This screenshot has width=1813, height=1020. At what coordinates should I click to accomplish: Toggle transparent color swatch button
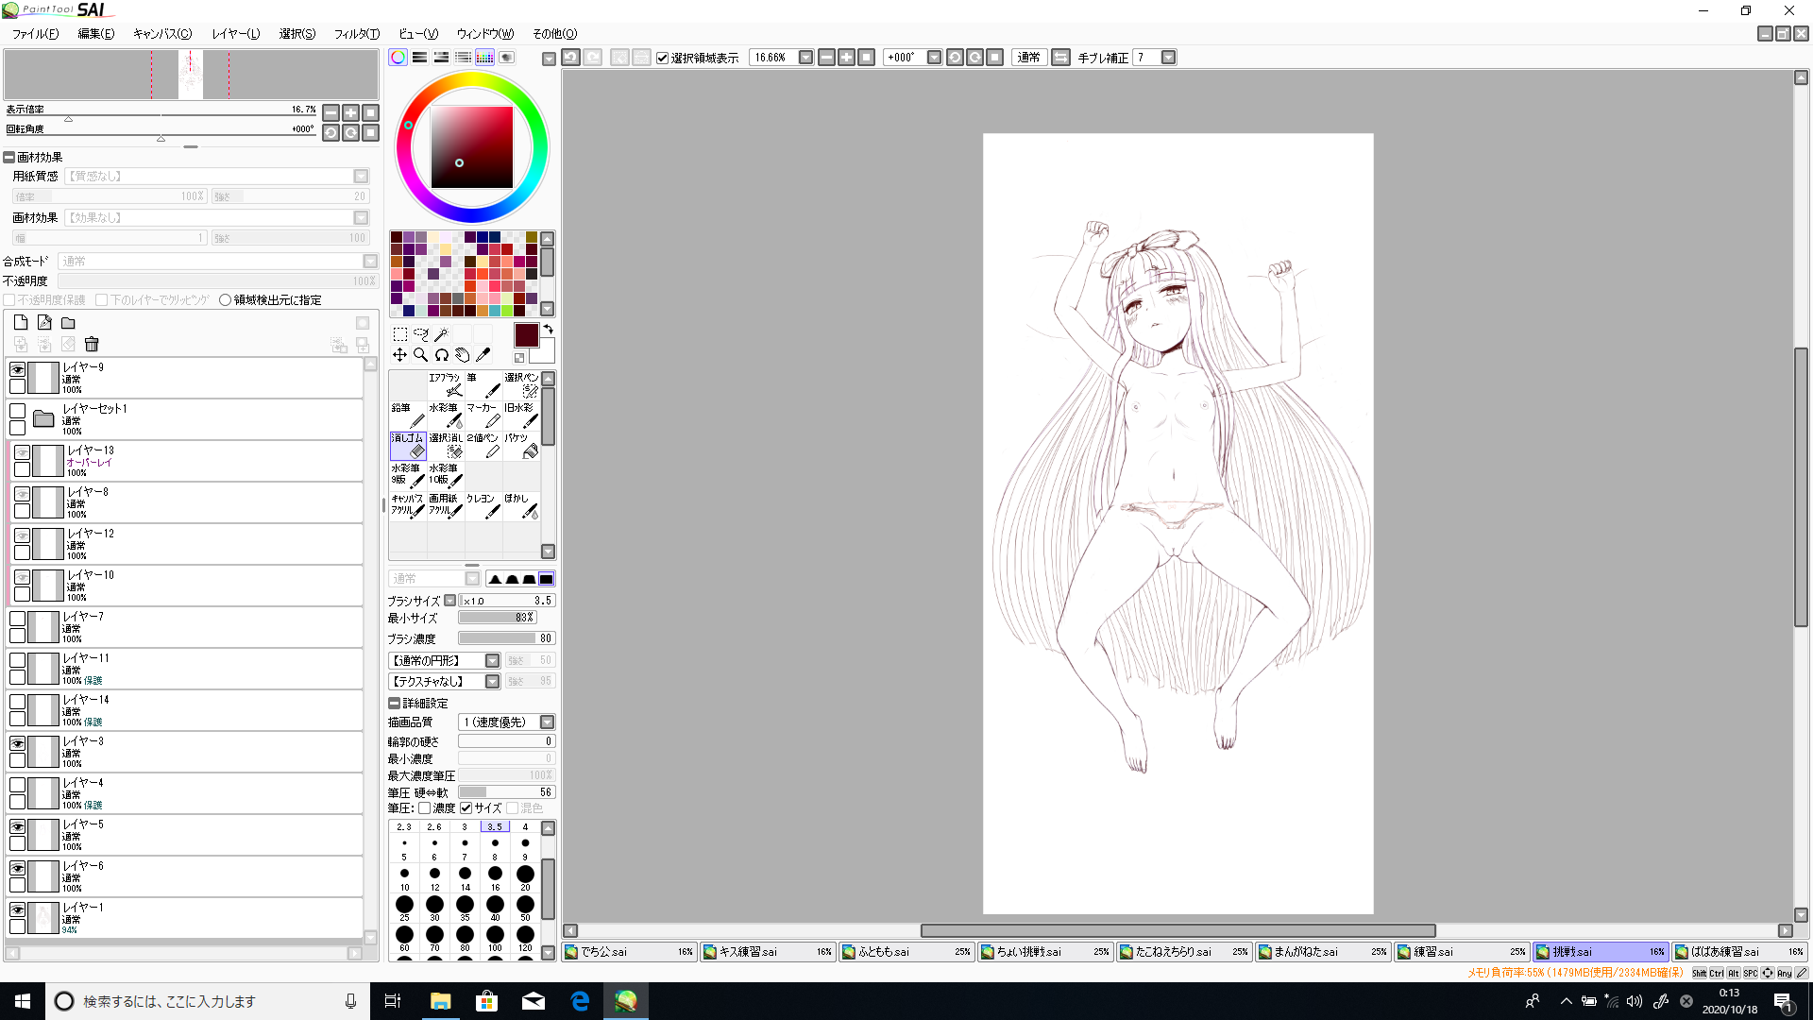coord(519,358)
